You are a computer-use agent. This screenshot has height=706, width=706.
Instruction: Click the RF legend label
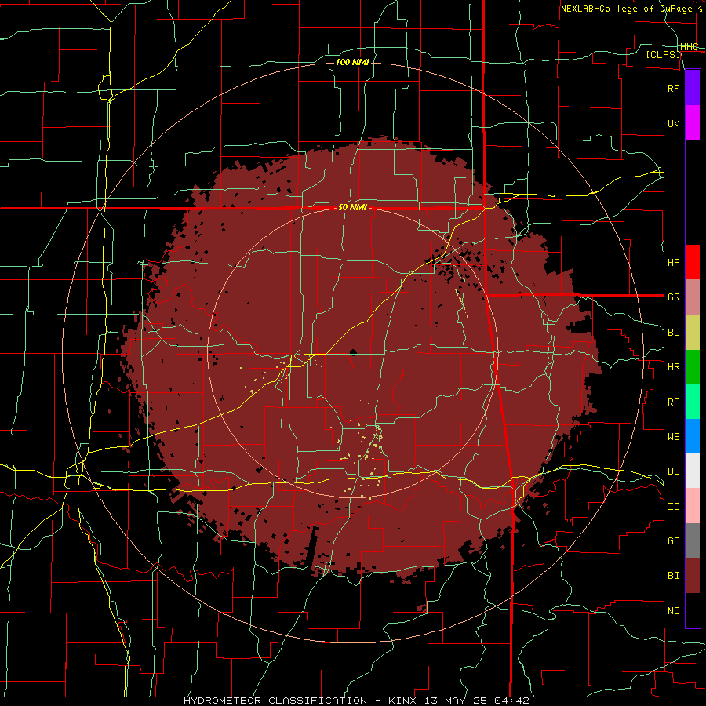point(674,88)
